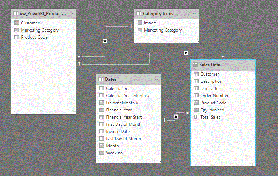
Task: Select Week no field
Action: [x=129, y=153]
